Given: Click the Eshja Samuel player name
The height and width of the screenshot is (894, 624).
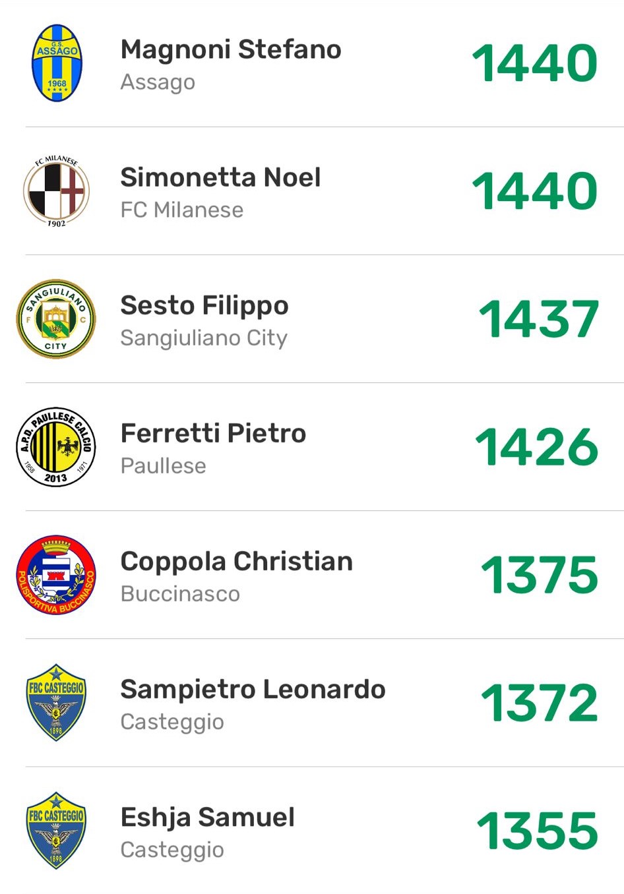Looking at the screenshot, I should tap(207, 817).
